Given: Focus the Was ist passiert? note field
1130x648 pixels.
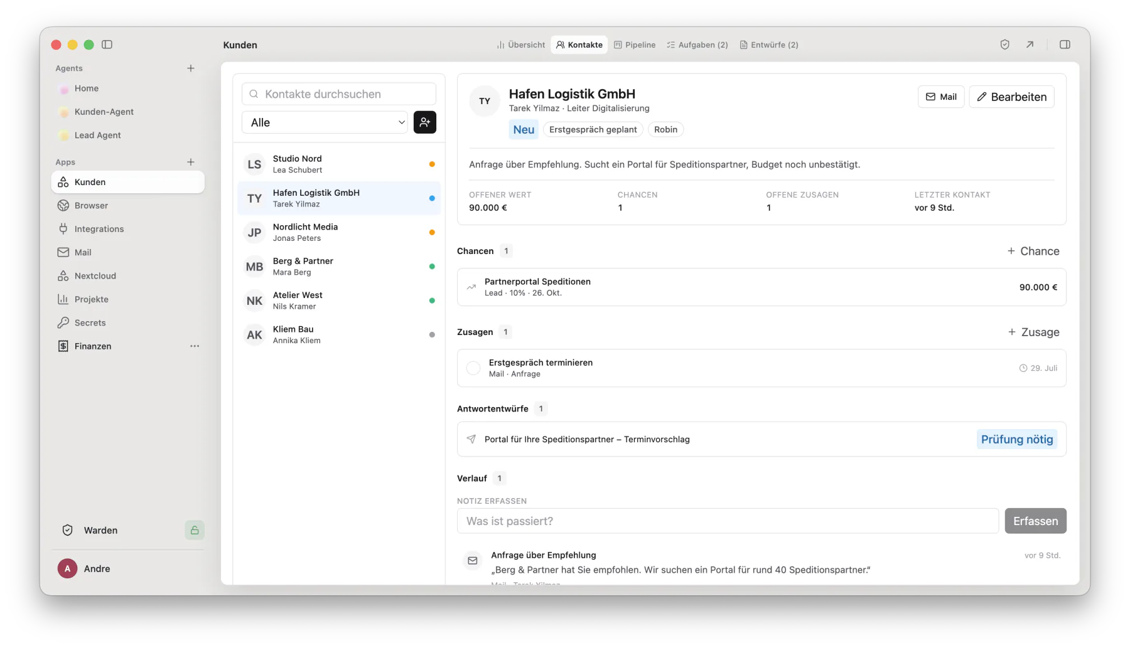Looking at the screenshot, I should click(728, 521).
